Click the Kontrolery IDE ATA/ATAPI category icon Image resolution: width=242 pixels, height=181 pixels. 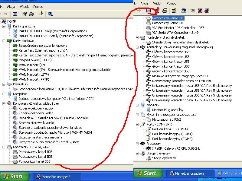click(9, 147)
